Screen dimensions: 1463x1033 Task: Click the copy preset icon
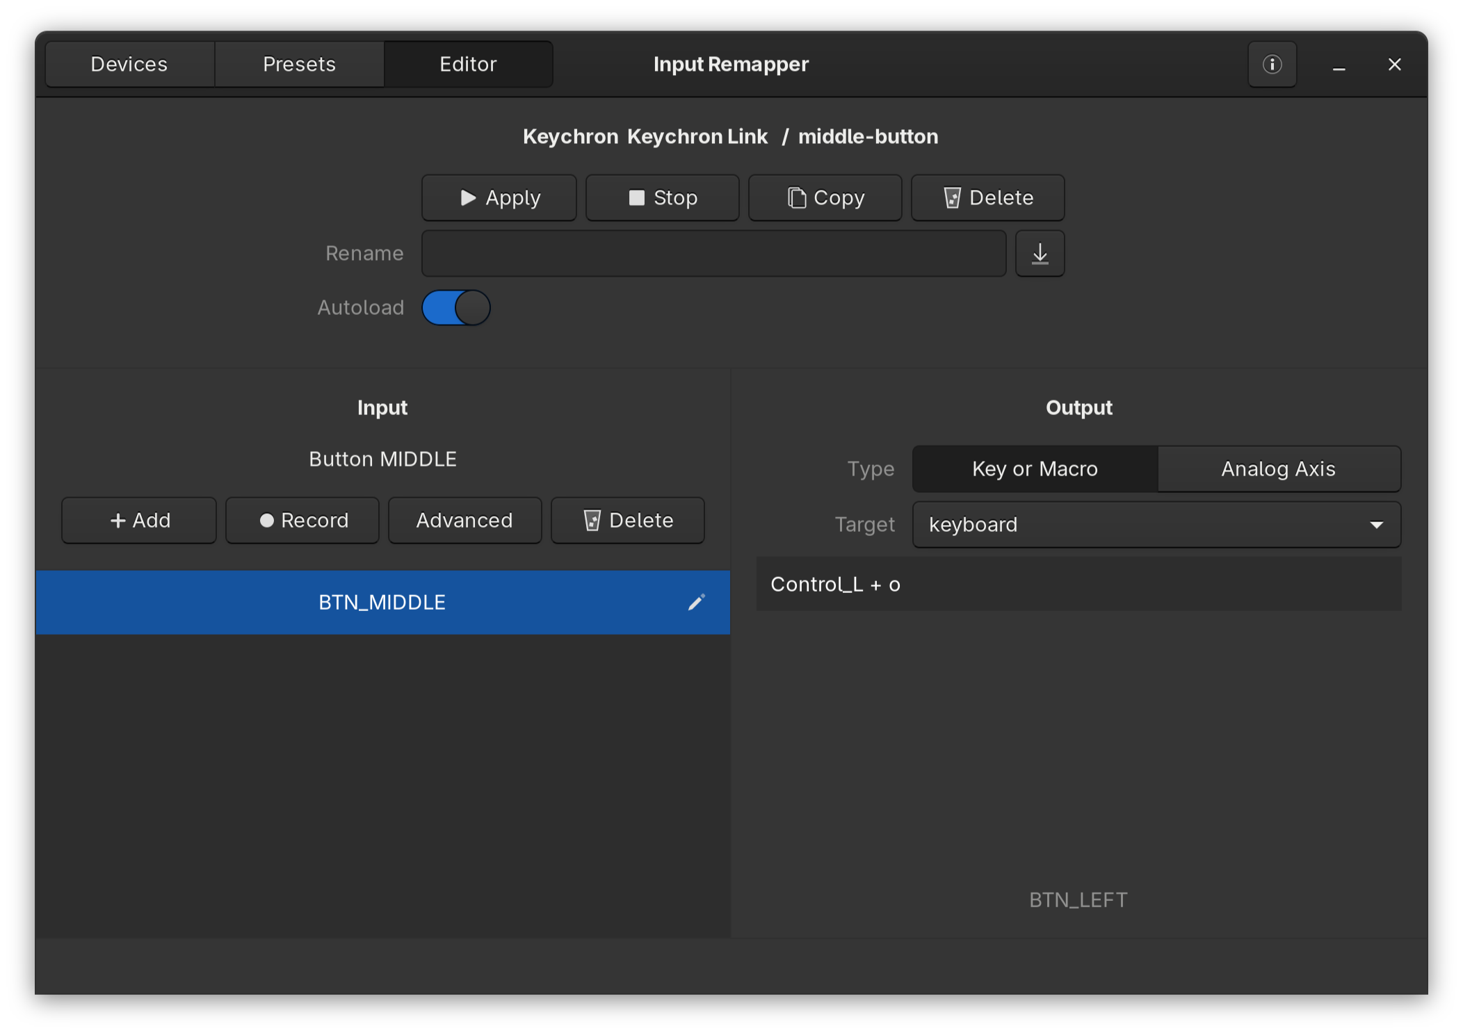(795, 197)
